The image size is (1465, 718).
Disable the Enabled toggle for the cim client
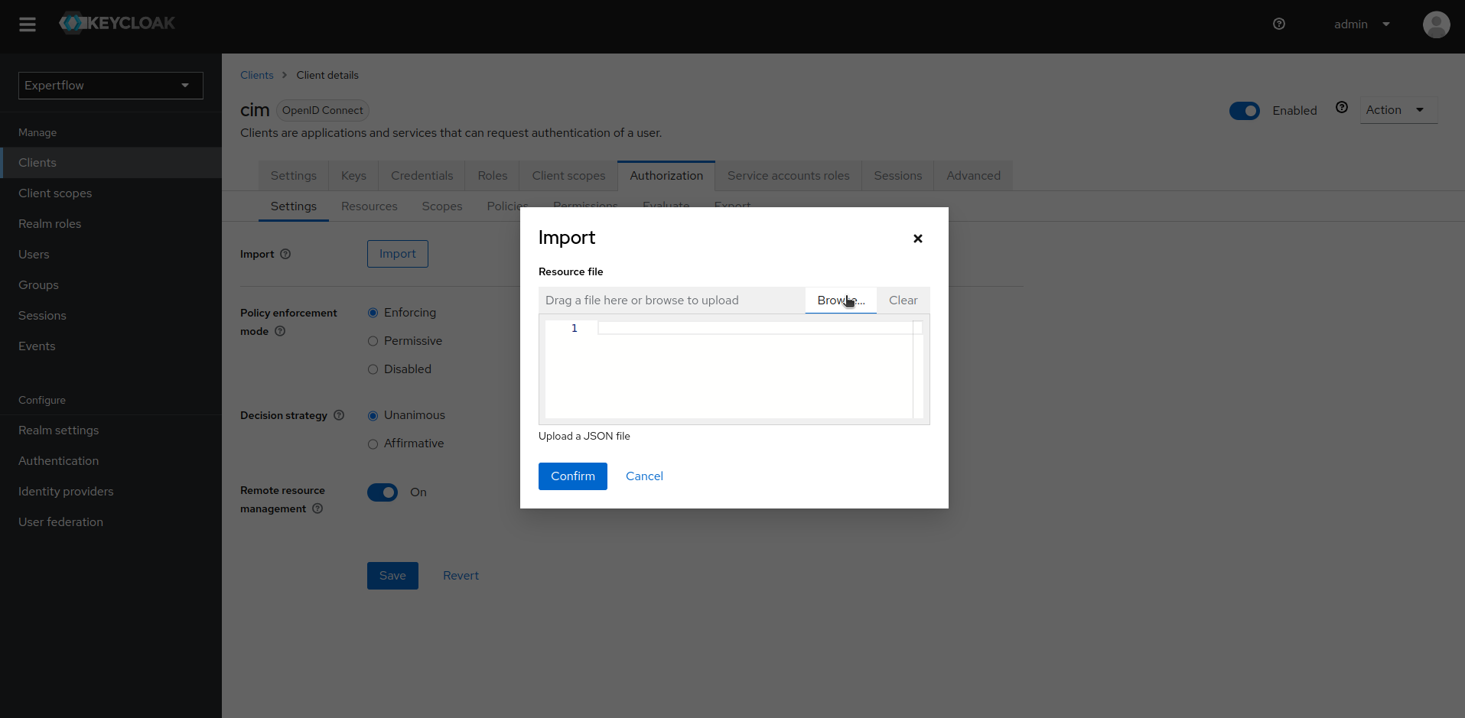(1244, 110)
